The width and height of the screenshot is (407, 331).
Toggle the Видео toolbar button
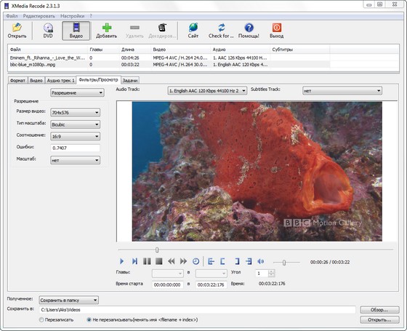point(76,31)
